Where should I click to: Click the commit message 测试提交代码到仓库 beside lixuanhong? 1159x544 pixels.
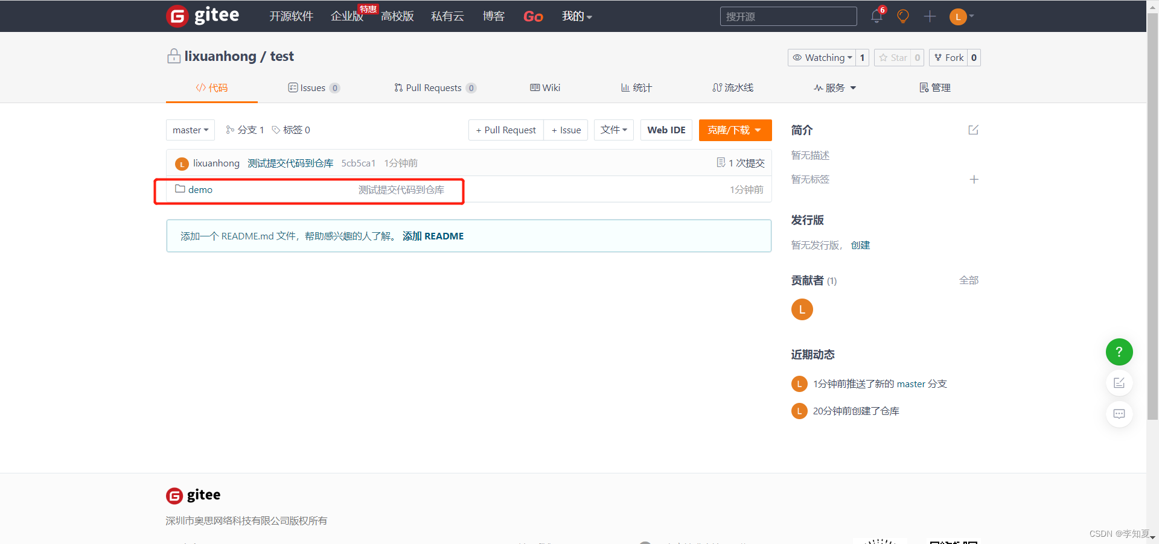290,163
